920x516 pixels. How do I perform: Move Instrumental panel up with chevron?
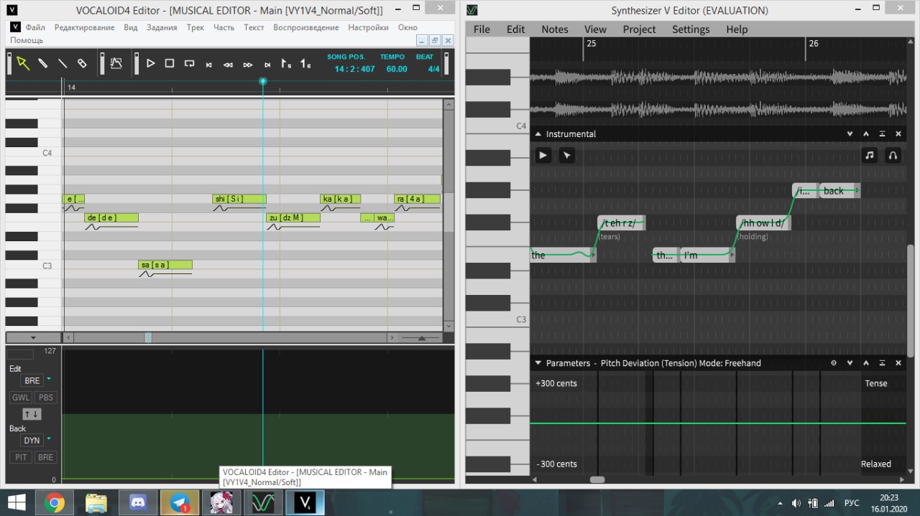[866, 133]
